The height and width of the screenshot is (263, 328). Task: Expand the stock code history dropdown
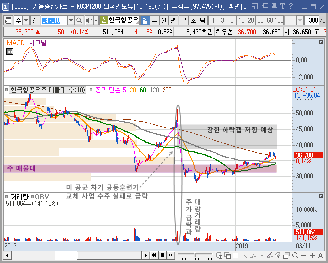pos(71,20)
